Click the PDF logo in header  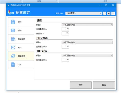[11, 12]
